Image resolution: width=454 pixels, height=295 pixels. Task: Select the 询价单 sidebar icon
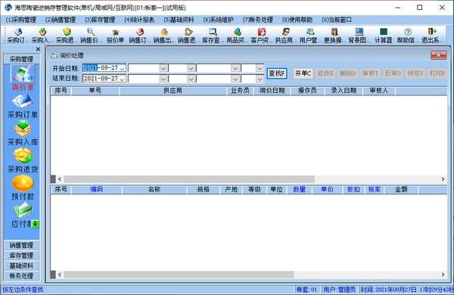click(x=23, y=73)
